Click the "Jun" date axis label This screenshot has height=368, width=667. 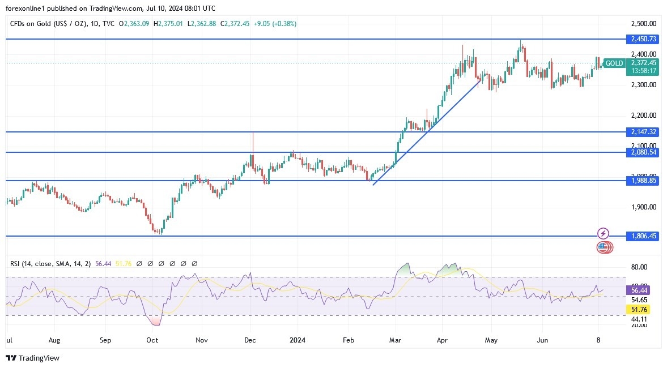click(x=542, y=340)
